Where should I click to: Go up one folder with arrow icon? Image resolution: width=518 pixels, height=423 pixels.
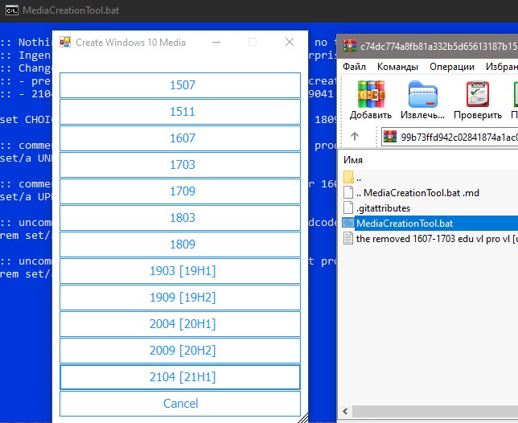[355, 136]
